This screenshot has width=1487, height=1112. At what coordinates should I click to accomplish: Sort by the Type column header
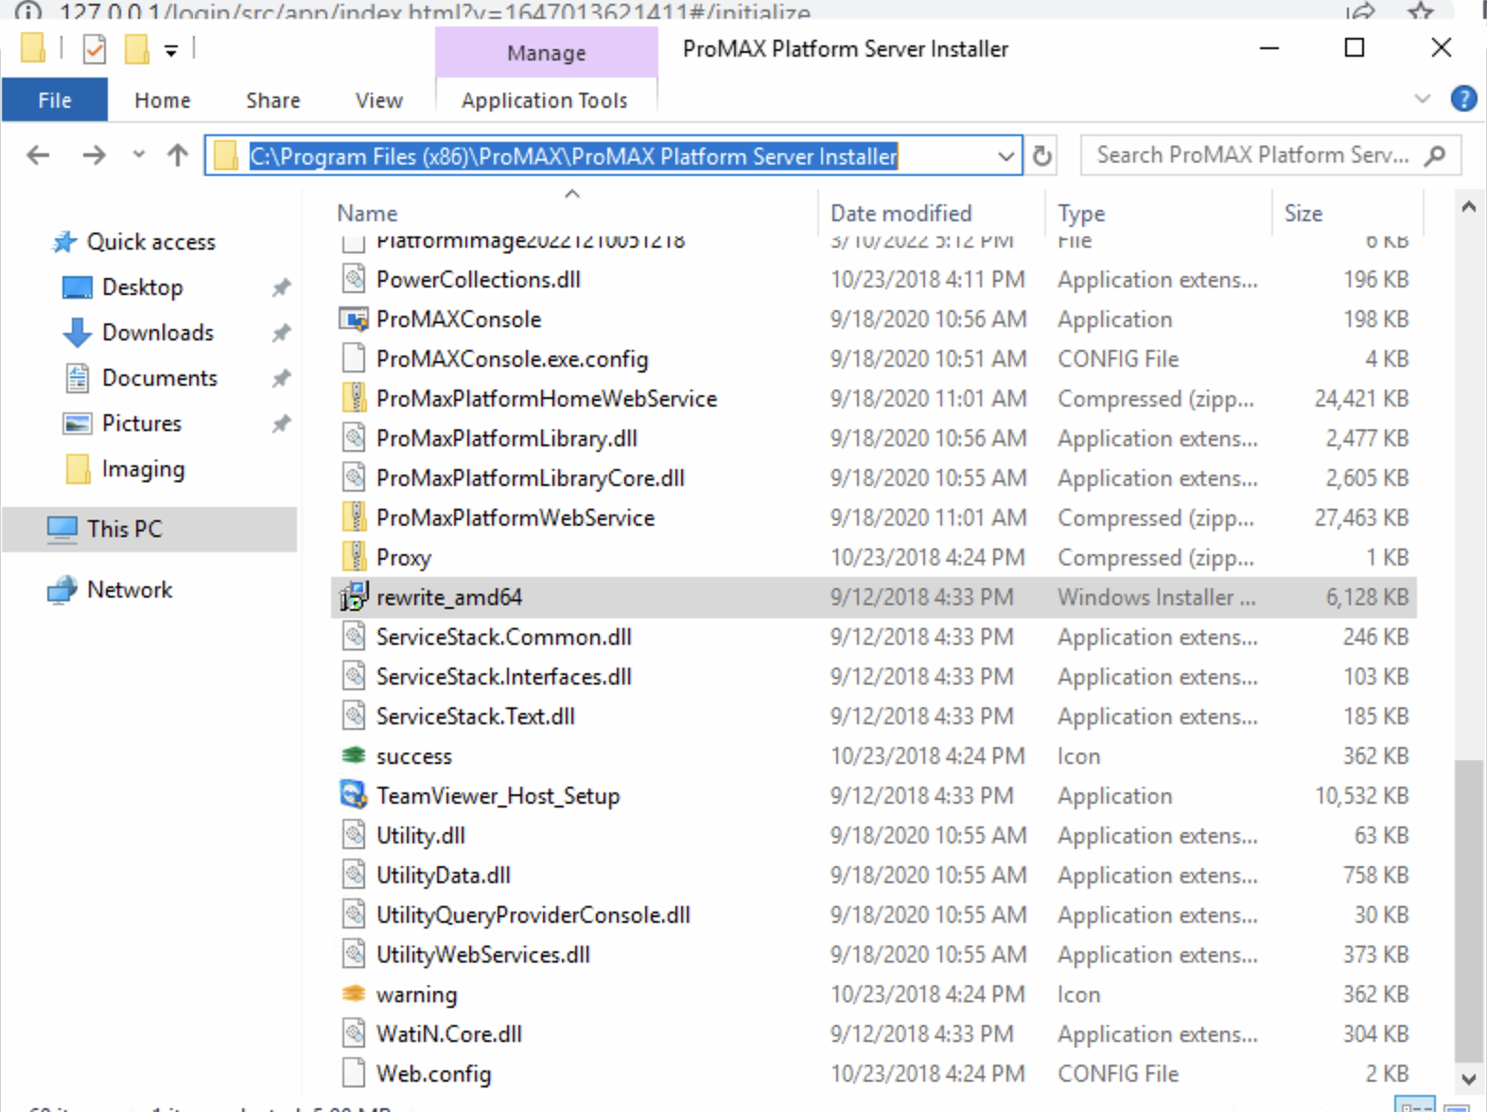[x=1081, y=214]
